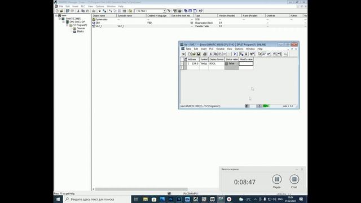Screen dimensions: 361x203
Task: Collapse the root 'new' project node
Action: click(x=56, y=15)
